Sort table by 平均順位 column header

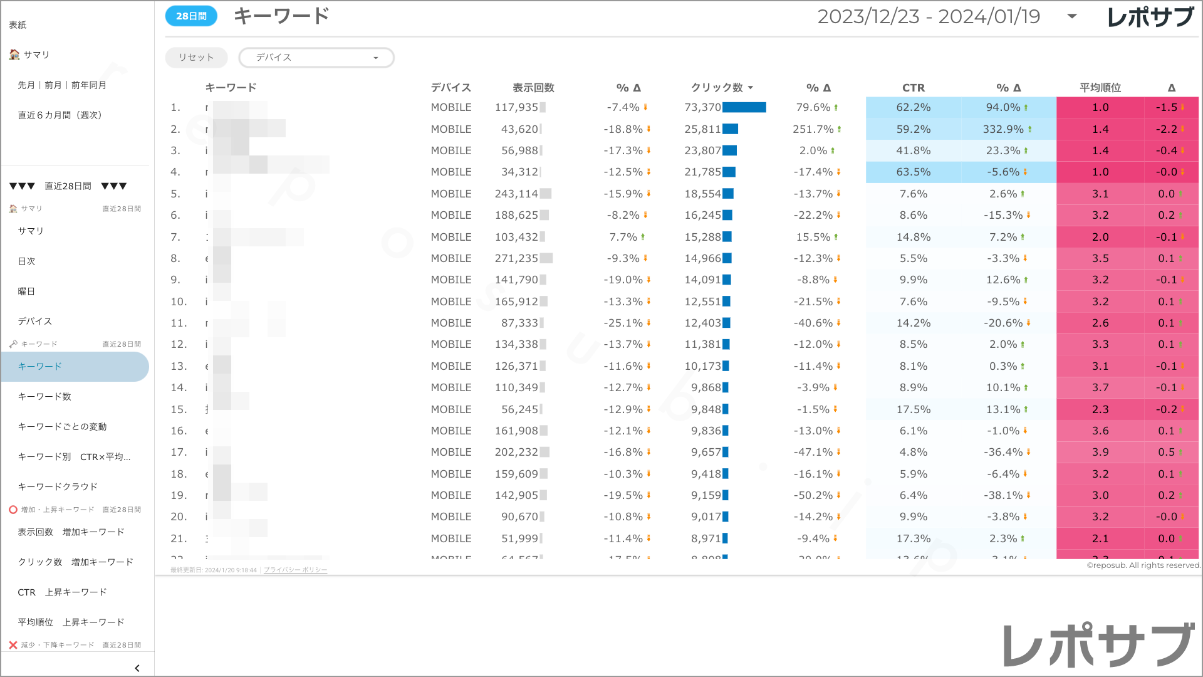[x=1100, y=88]
